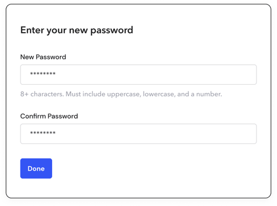Click the 8+ characters requirement hint text

click(121, 94)
